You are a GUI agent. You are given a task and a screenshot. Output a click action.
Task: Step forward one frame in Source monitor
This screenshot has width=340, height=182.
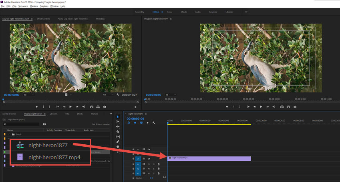(77, 107)
